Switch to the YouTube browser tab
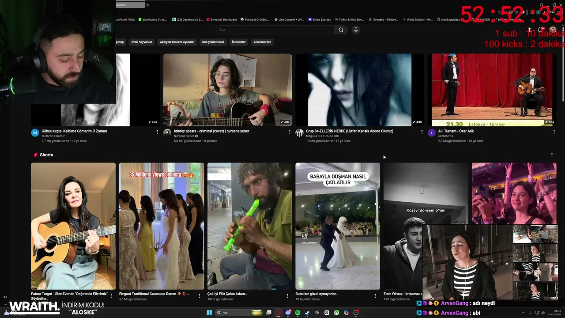The image size is (565, 318). point(130,5)
